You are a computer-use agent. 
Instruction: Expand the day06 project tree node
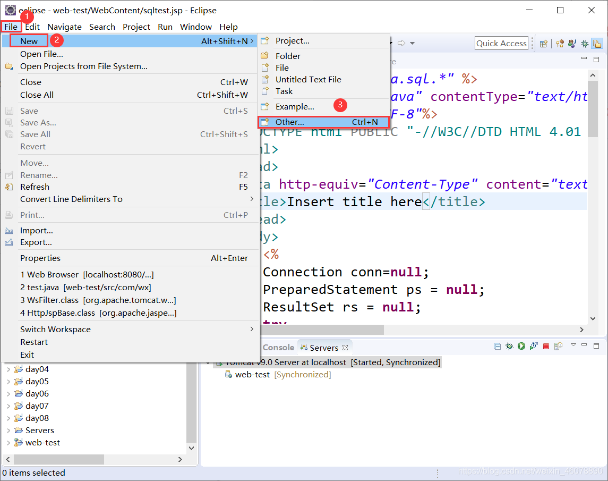click(8, 394)
